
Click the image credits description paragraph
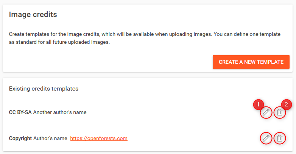(144, 38)
